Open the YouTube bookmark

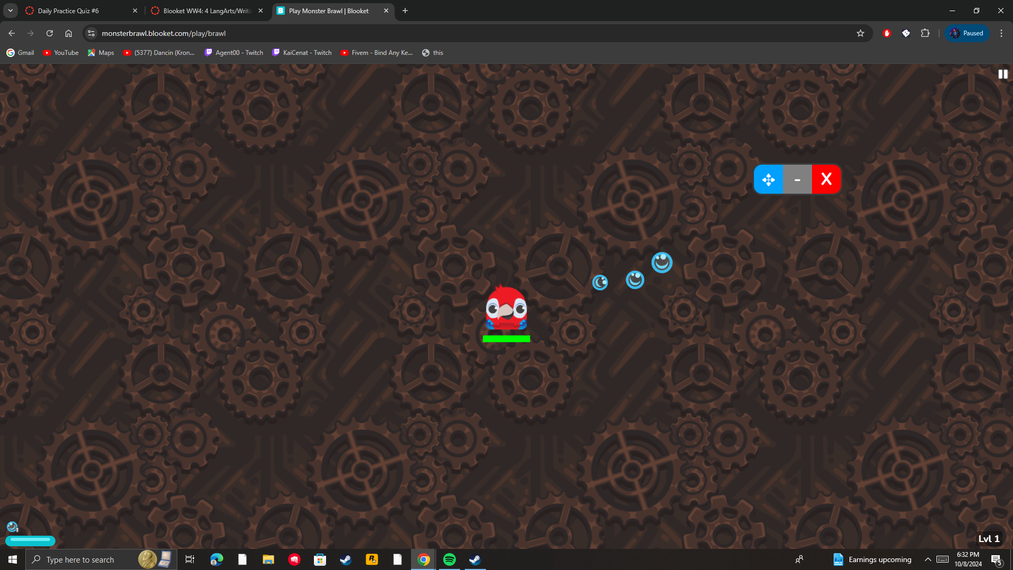61,53
